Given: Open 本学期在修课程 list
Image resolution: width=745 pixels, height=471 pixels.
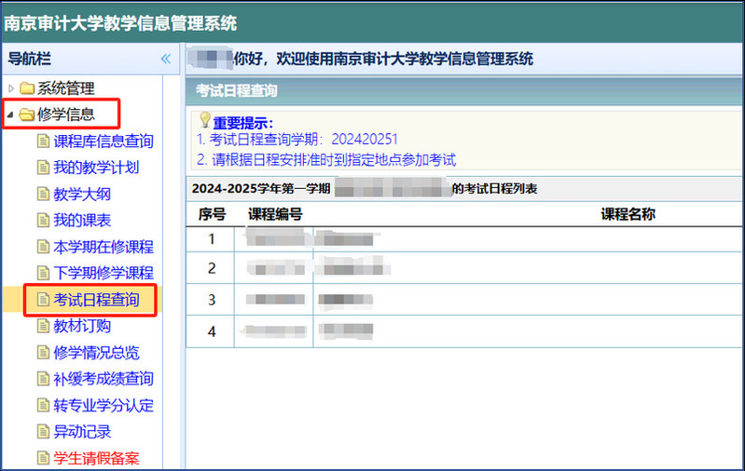Looking at the screenshot, I should (103, 247).
